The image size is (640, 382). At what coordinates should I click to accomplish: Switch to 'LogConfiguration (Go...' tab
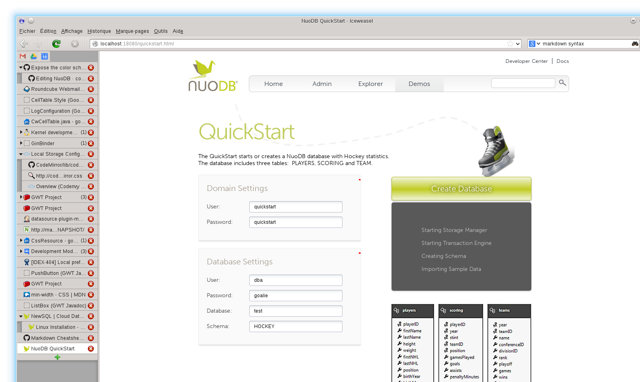click(57, 111)
